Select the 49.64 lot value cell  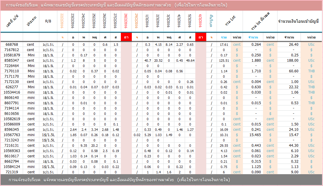tap(190, 61)
